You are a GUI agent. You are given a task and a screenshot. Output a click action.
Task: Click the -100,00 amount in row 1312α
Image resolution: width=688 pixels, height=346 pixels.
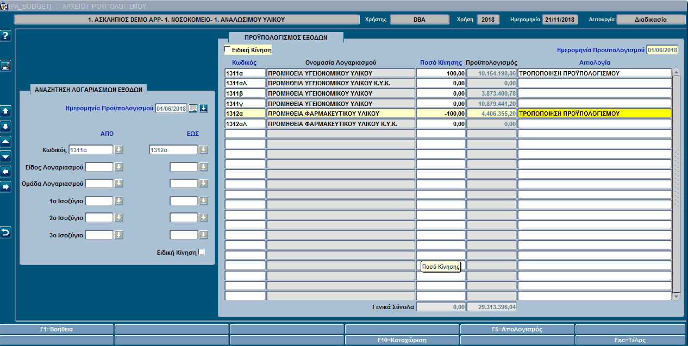pos(441,114)
